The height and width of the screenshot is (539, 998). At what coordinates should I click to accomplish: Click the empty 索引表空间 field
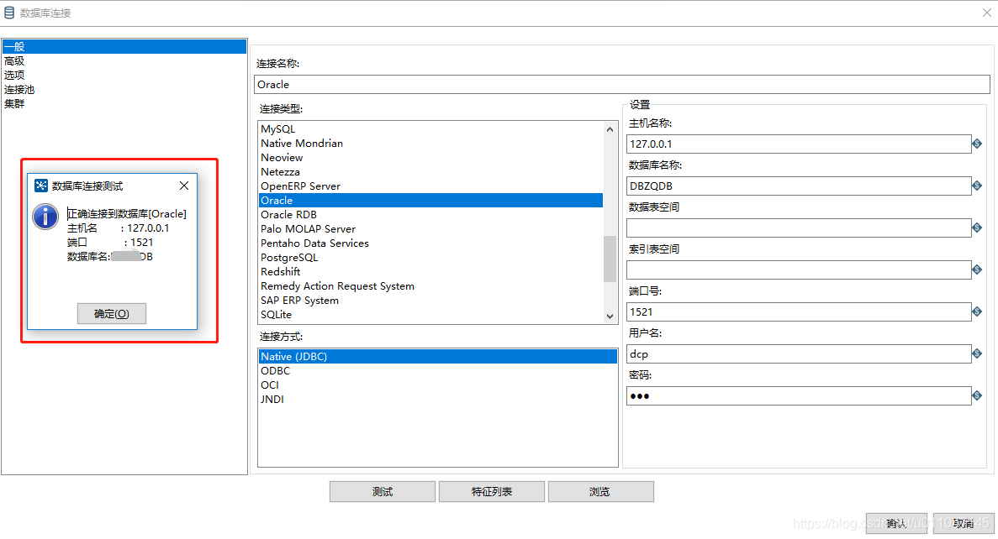[x=799, y=269]
